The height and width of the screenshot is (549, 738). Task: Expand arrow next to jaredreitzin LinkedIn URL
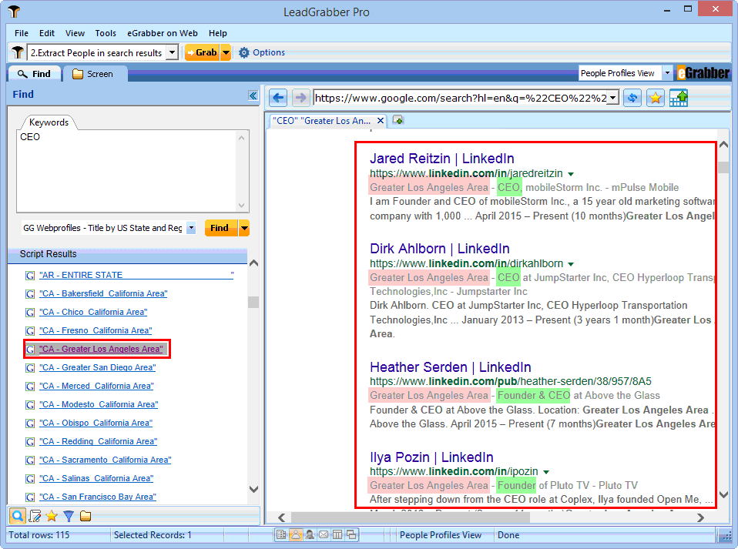point(570,174)
